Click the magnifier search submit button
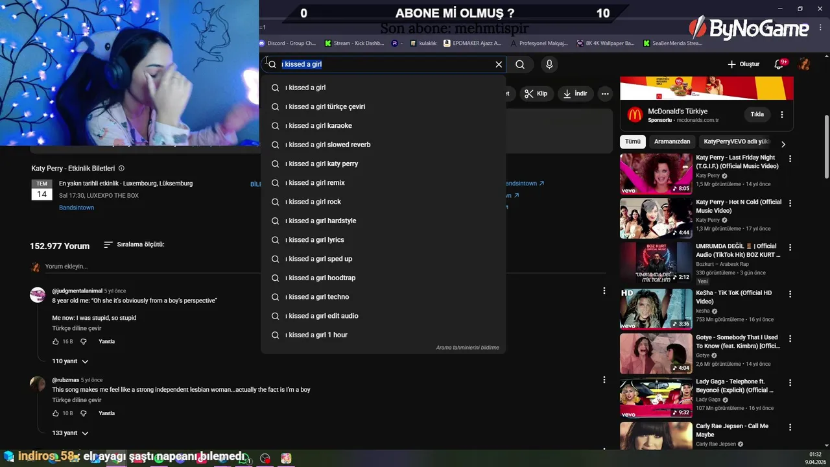The width and height of the screenshot is (830, 467). [x=520, y=64]
